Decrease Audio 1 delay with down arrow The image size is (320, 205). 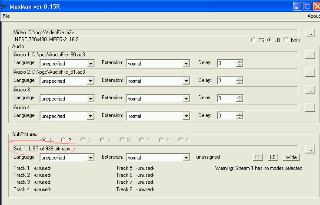(x=240, y=65)
